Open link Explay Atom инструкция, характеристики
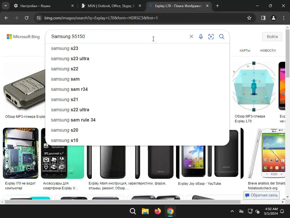The image size is (290, 218). [x=127, y=186]
